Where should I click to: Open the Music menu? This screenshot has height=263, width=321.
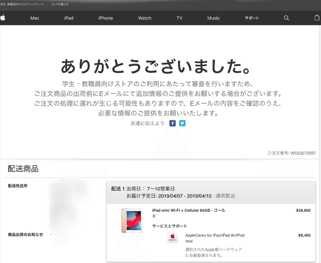point(213,18)
